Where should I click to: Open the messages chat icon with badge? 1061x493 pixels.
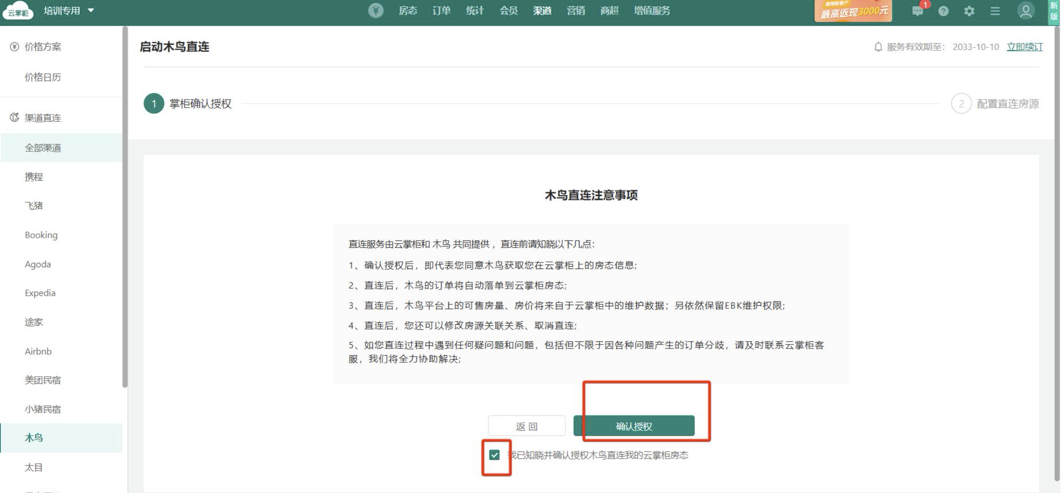coord(917,11)
